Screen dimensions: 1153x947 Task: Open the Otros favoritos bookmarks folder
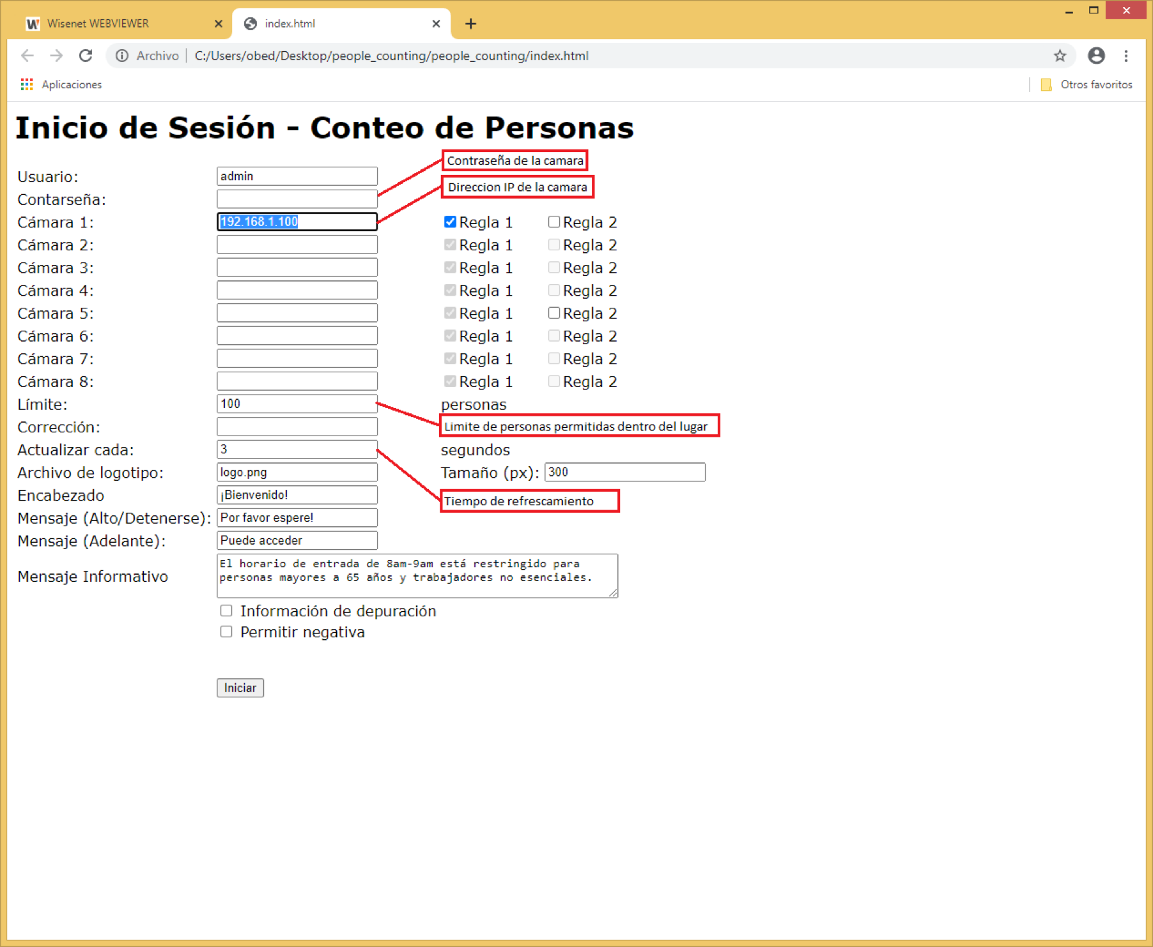click(1087, 84)
